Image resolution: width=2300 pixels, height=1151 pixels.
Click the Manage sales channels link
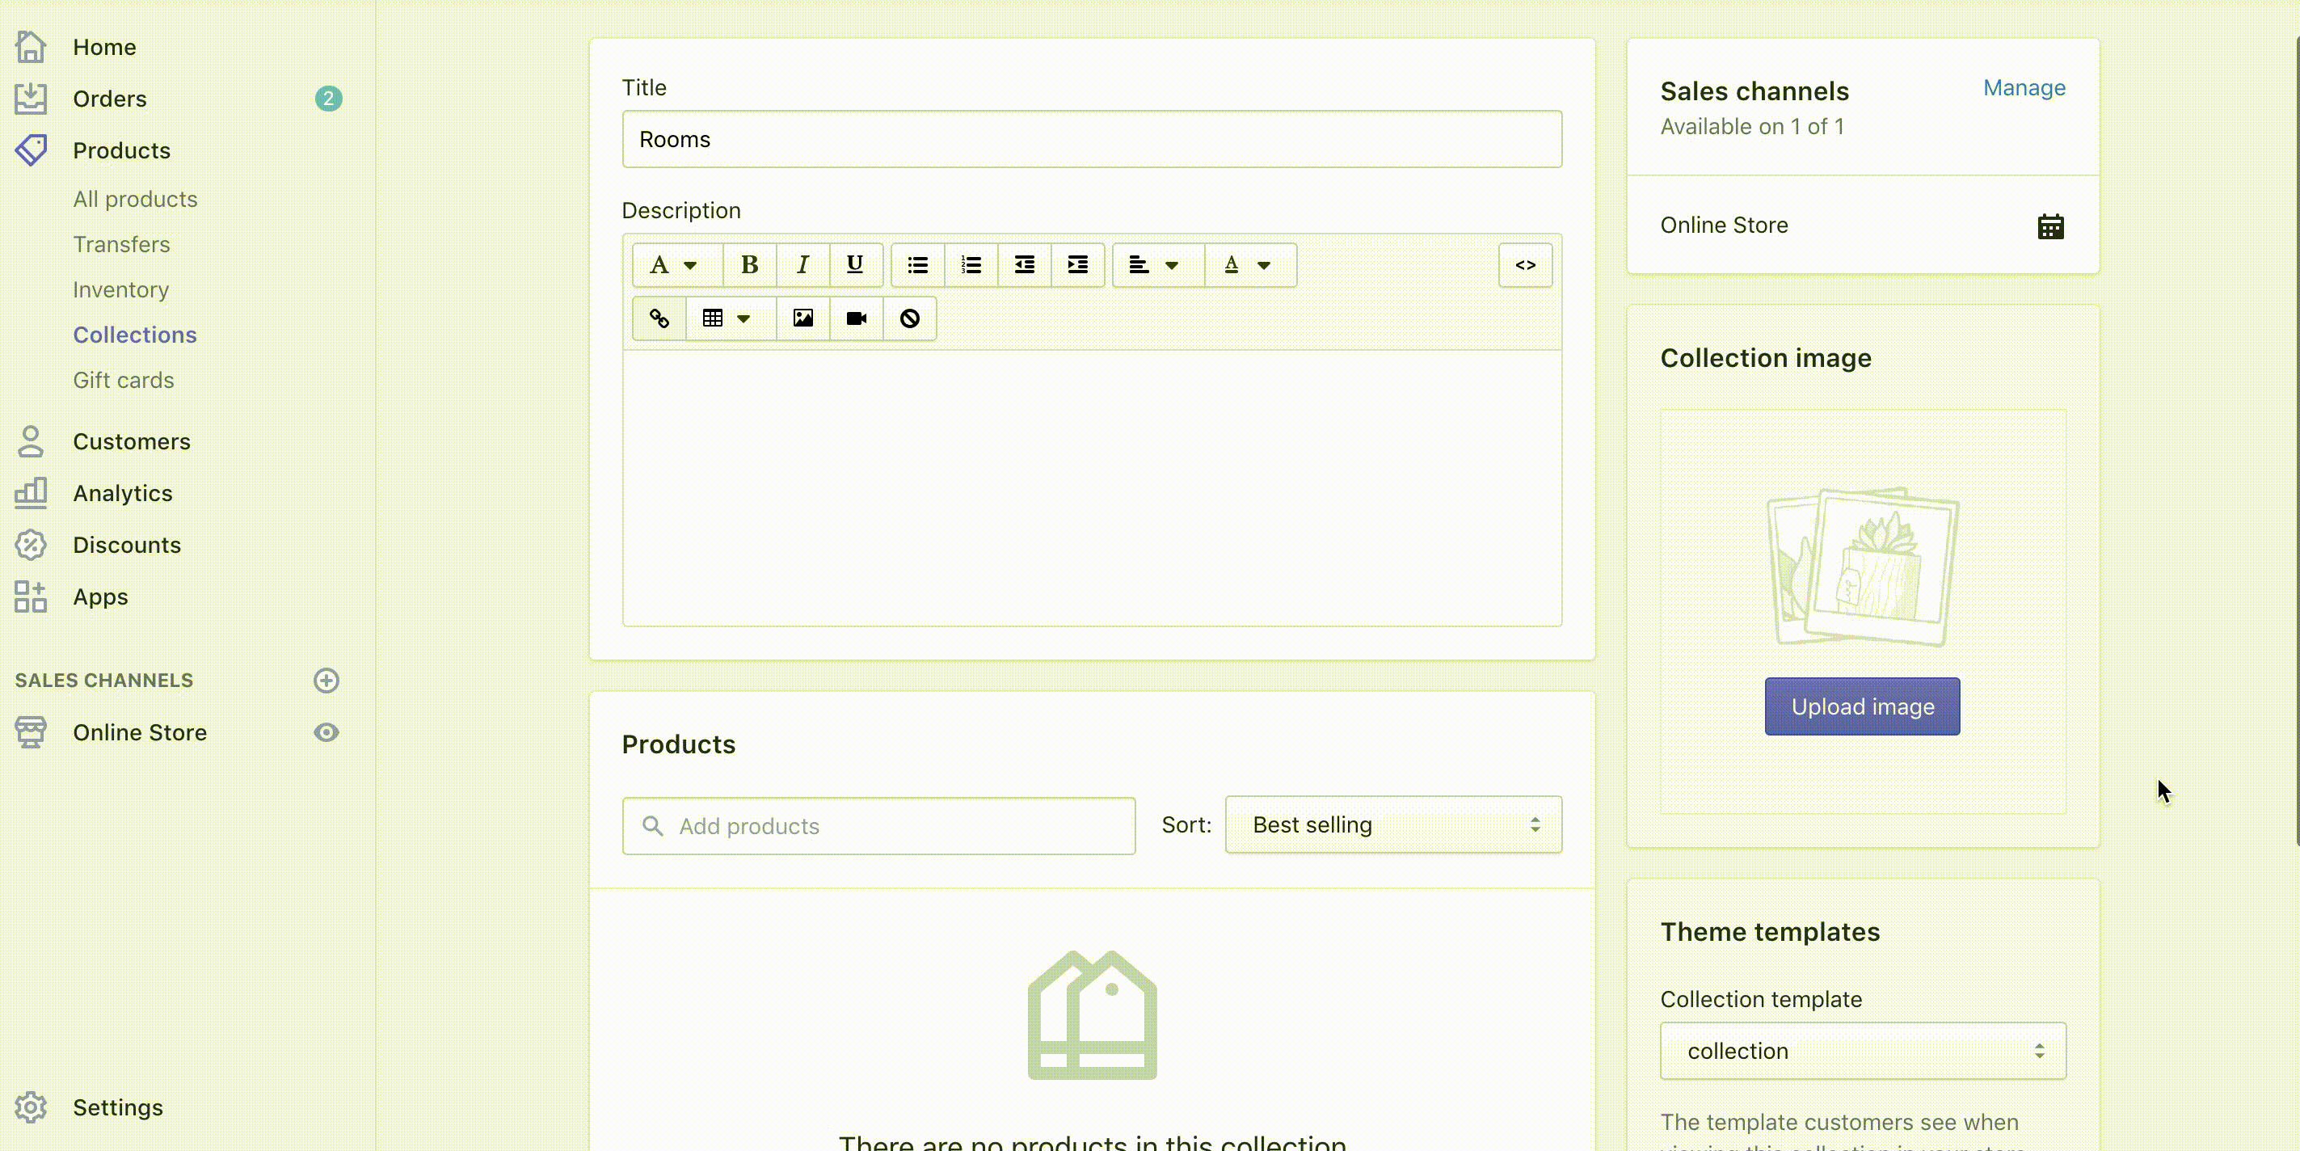click(2024, 87)
